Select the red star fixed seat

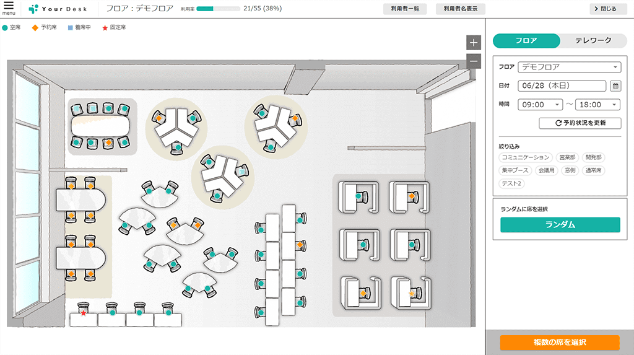click(x=84, y=313)
